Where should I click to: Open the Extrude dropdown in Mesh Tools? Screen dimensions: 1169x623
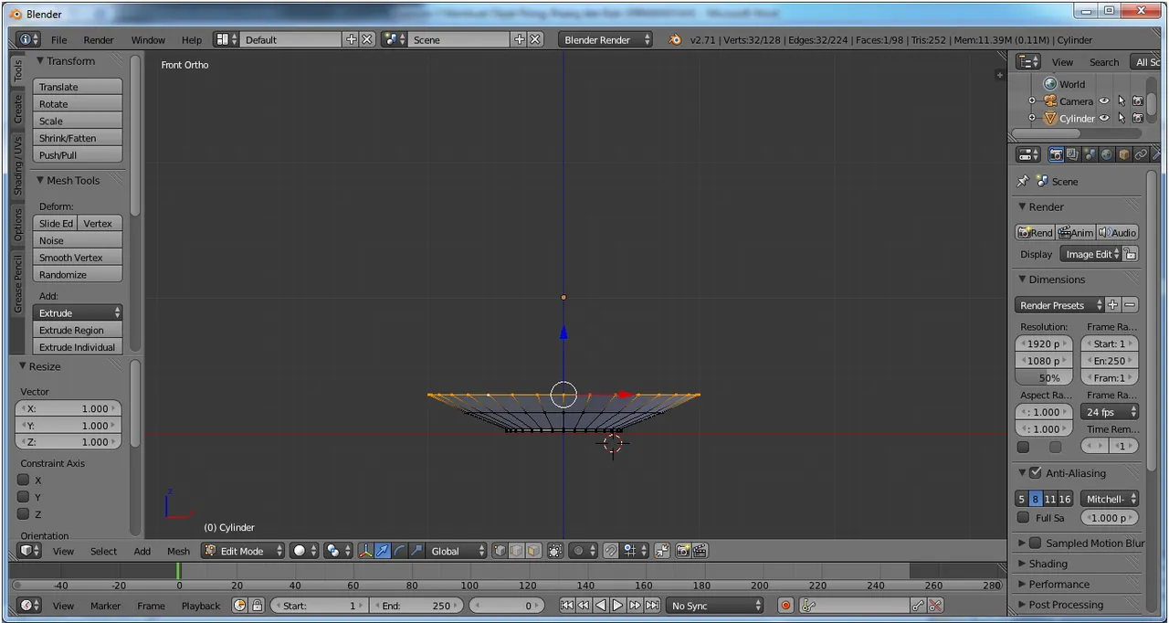click(78, 313)
